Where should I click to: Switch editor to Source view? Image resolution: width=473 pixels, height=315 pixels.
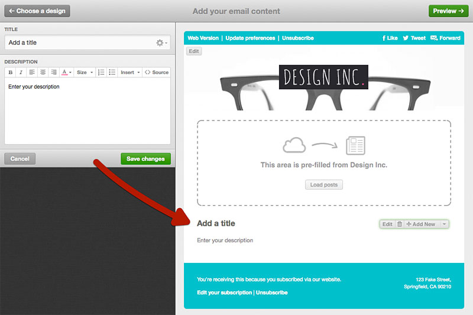157,72
